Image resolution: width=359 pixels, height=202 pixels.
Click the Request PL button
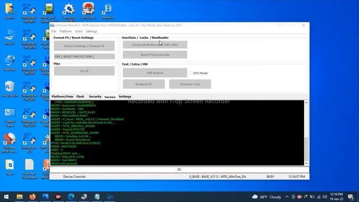(x=144, y=84)
